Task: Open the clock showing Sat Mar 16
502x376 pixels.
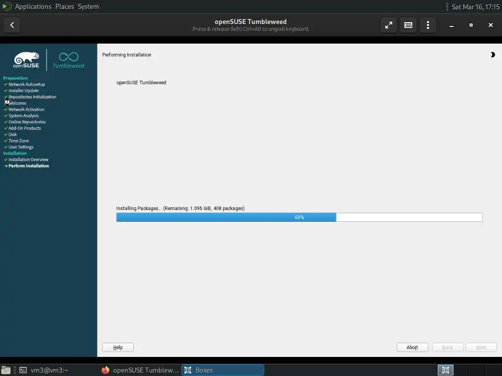Action: [x=475, y=7]
